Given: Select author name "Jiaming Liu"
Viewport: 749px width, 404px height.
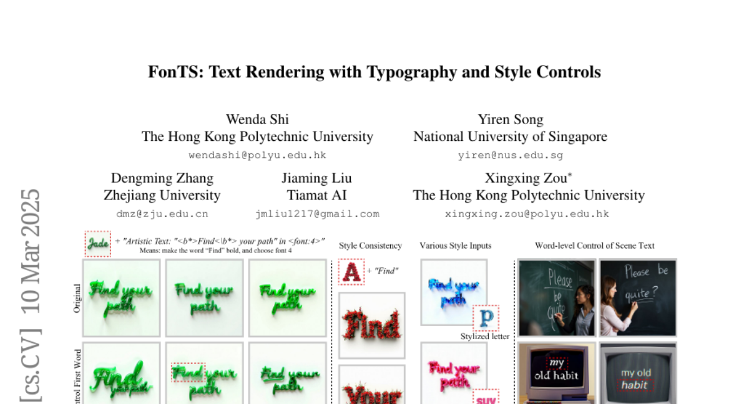Looking at the screenshot, I should (316, 178).
